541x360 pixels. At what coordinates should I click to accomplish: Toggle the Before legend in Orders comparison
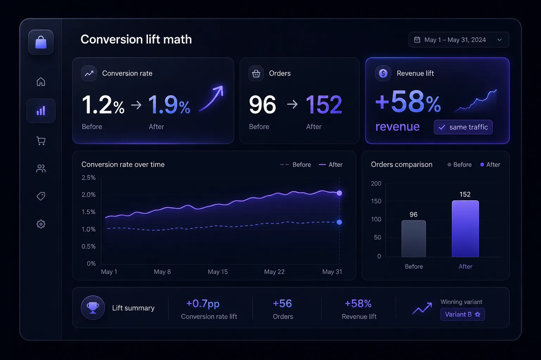459,165
